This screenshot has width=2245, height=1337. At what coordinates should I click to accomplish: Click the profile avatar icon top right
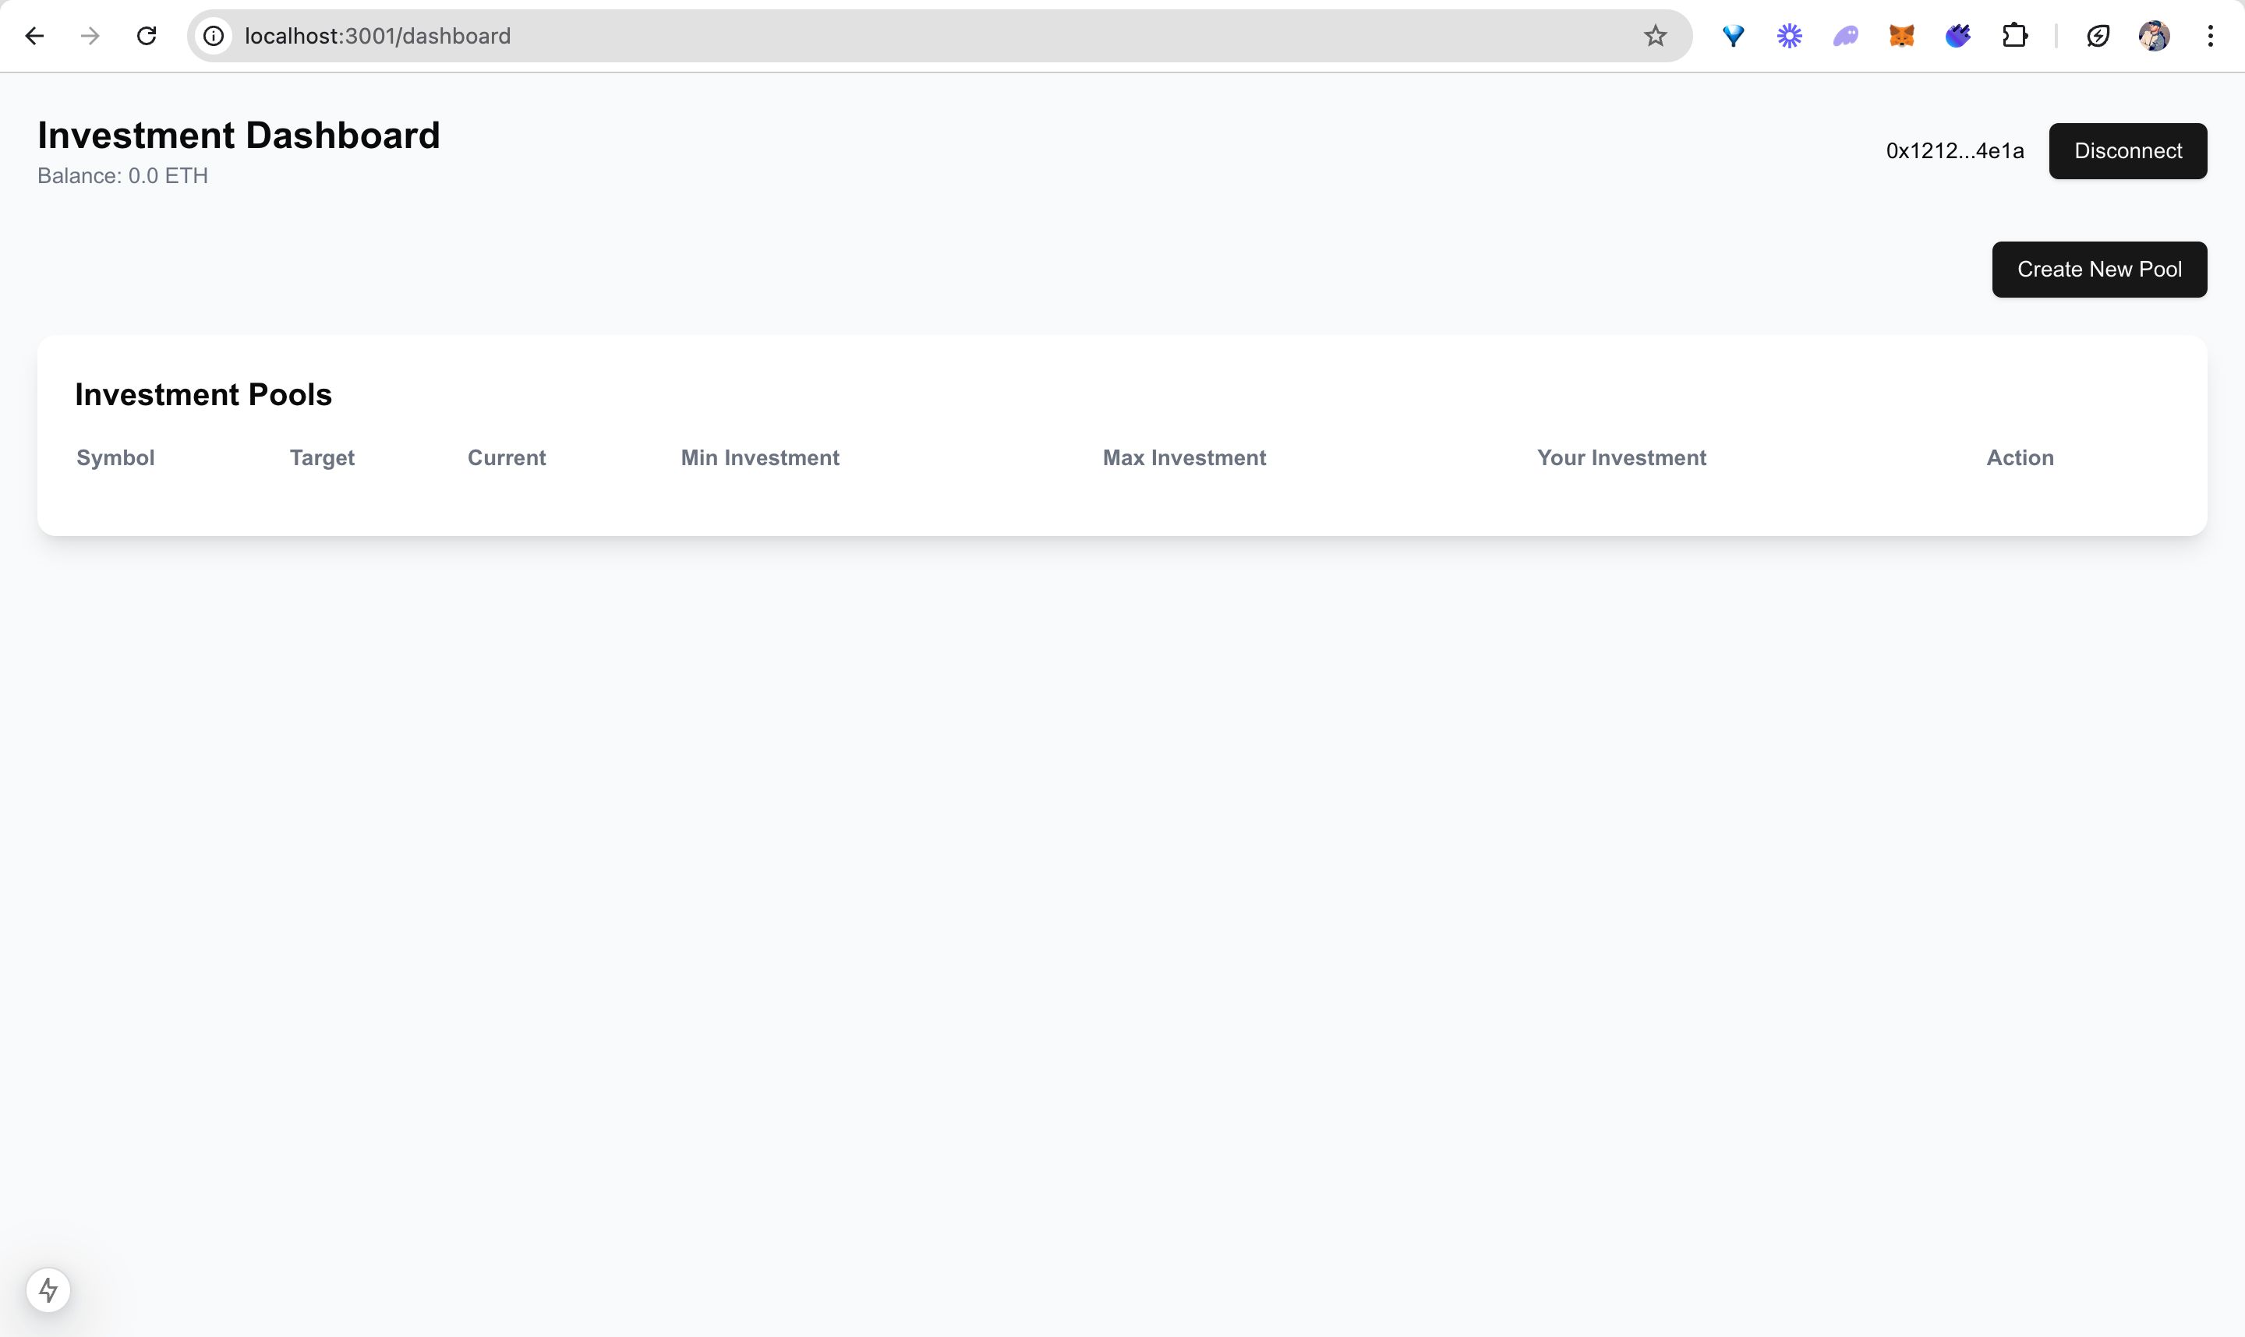point(2156,35)
